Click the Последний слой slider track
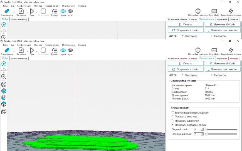This screenshot has width=242, height=151. [x=221, y=134]
